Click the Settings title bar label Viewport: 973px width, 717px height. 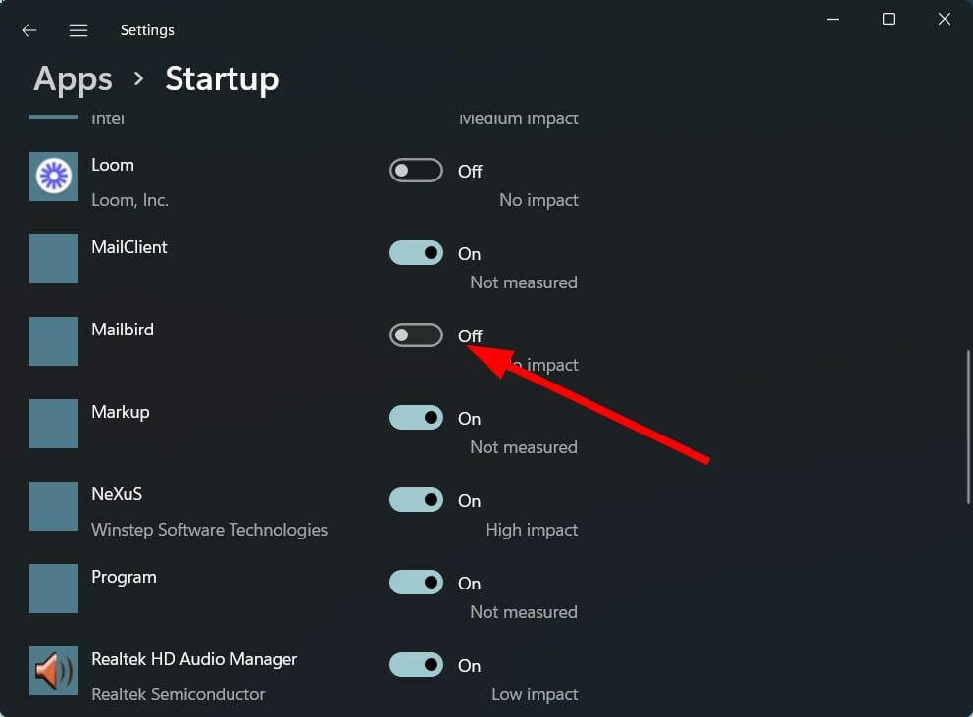(147, 29)
